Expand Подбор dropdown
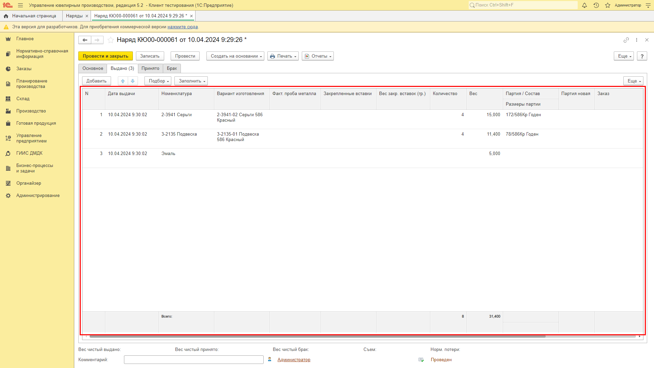This screenshot has height=368, width=654. coord(158,81)
